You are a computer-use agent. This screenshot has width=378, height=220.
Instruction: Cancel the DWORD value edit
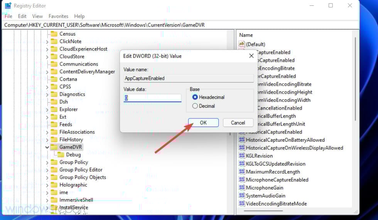[x=238, y=123]
